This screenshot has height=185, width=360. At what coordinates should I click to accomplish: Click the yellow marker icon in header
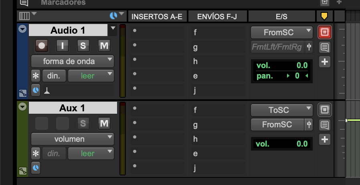pos(324,16)
